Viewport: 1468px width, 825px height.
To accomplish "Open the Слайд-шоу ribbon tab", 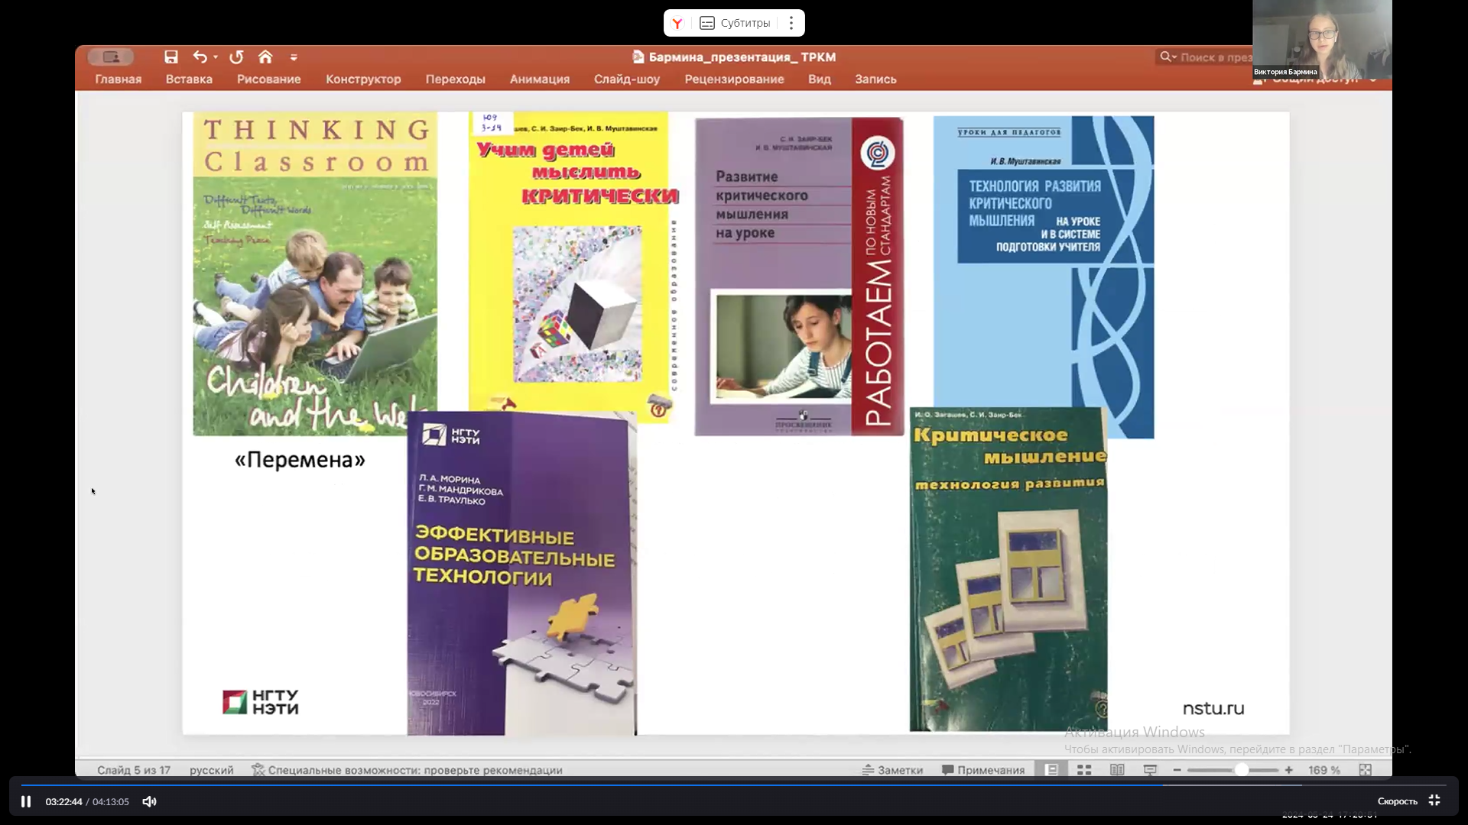I will (626, 79).
